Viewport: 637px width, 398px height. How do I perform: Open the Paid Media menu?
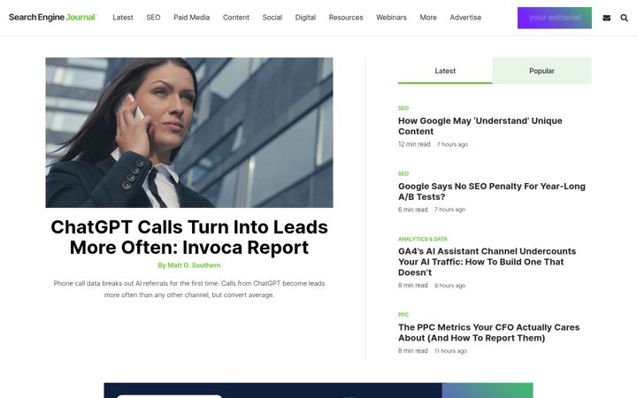pyautogui.click(x=191, y=18)
